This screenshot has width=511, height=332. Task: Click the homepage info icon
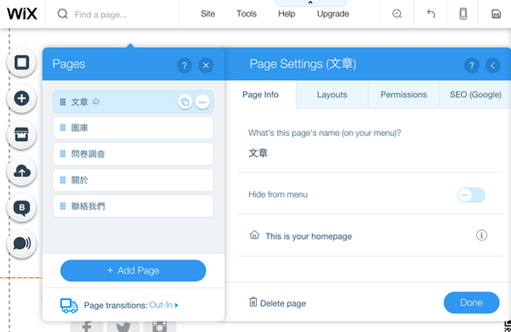pos(481,235)
